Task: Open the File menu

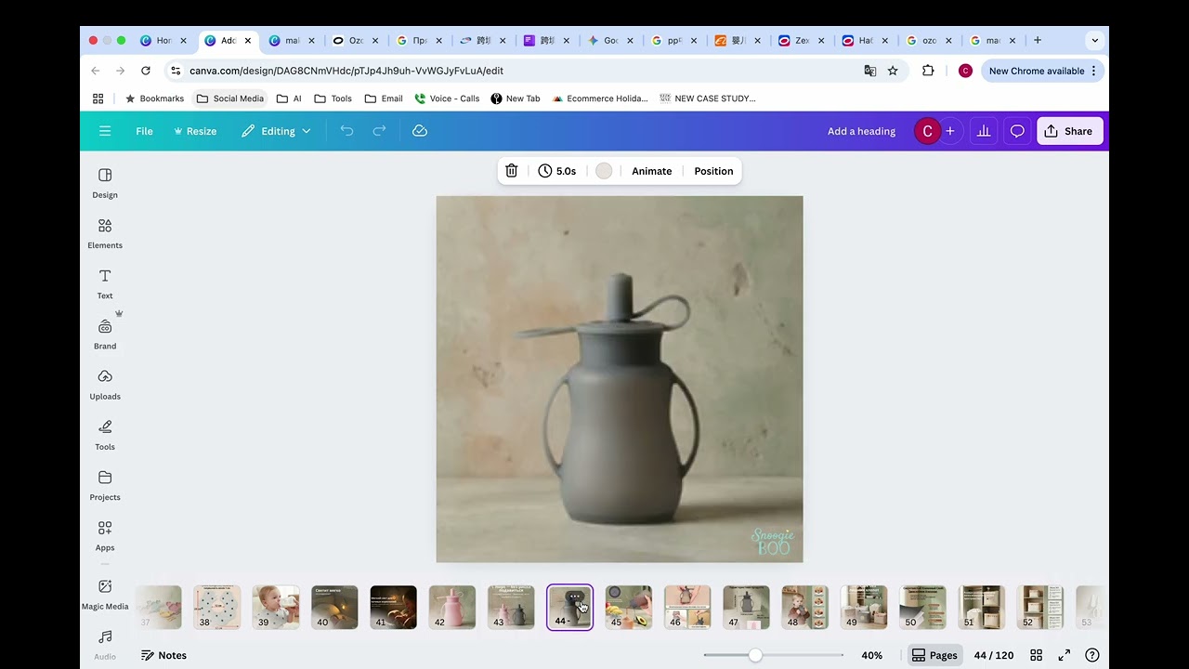Action: coord(144,131)
